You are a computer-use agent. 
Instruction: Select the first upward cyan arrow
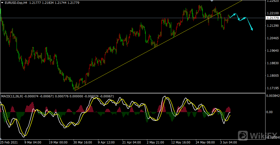pos(233,15)
